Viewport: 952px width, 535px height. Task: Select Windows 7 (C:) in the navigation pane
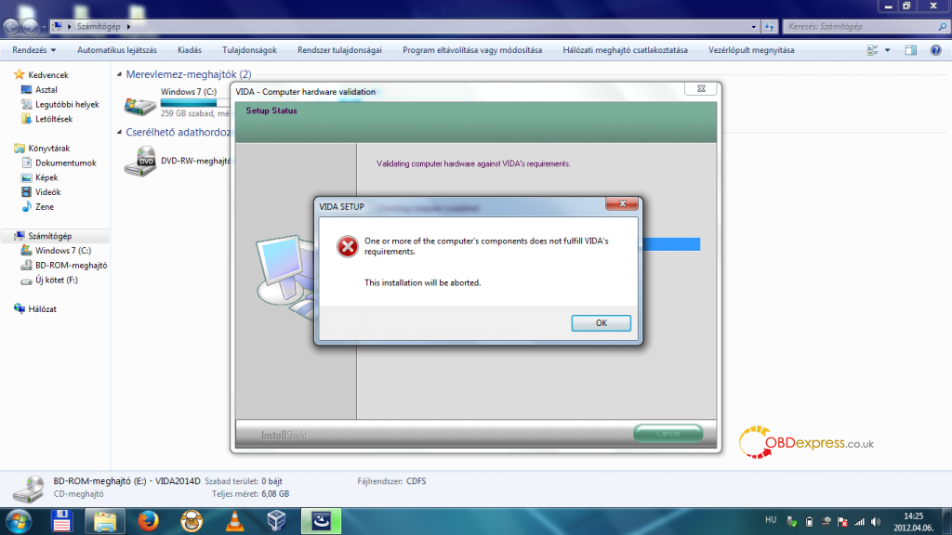(x=56, y=251)
